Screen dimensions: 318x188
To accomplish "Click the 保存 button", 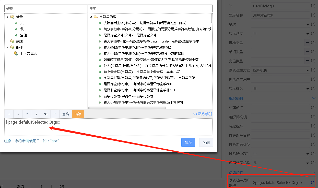I will (x=188, y=143).
